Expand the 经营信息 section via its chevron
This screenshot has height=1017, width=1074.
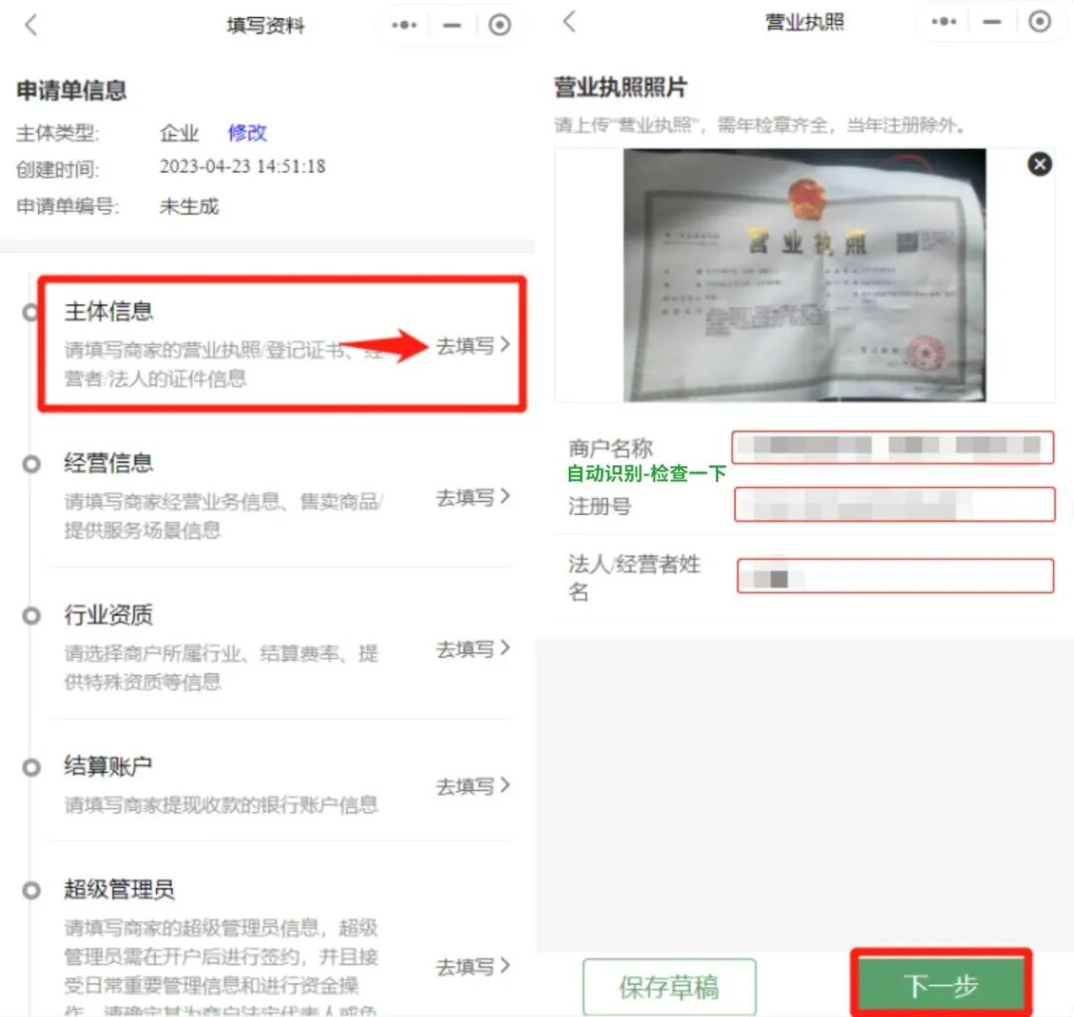[x=506, y=498]
